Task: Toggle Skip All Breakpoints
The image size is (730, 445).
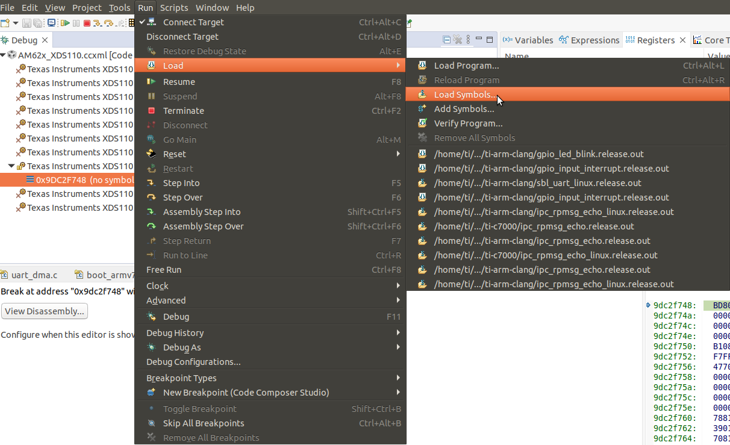Action: [203, 423]
